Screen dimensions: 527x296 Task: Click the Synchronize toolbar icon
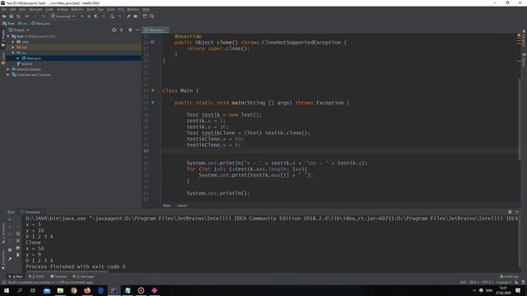pos(18,16)
